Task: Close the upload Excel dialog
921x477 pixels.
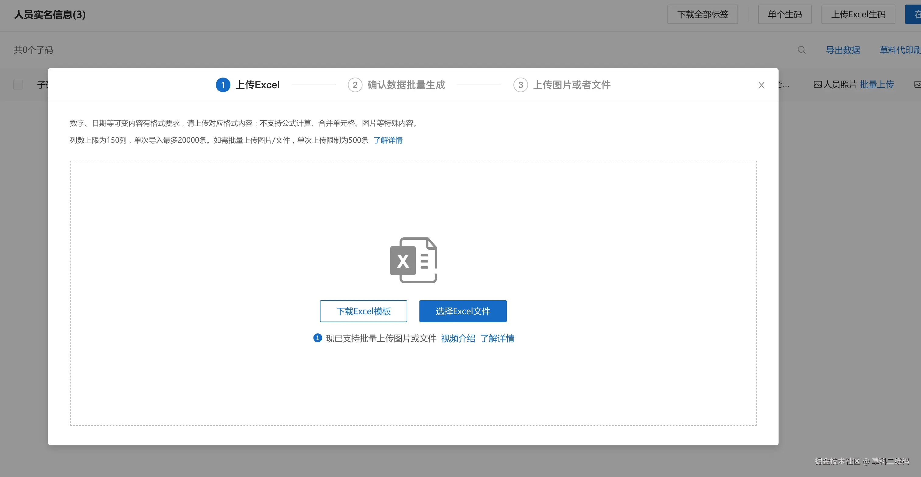Action: coord(761,85)
